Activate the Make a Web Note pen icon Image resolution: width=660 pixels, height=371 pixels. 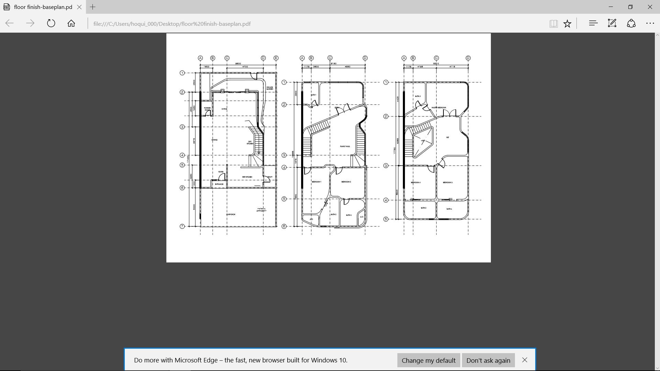(612, 23)
